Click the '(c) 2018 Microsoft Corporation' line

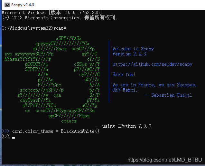[x=60, y=18]
